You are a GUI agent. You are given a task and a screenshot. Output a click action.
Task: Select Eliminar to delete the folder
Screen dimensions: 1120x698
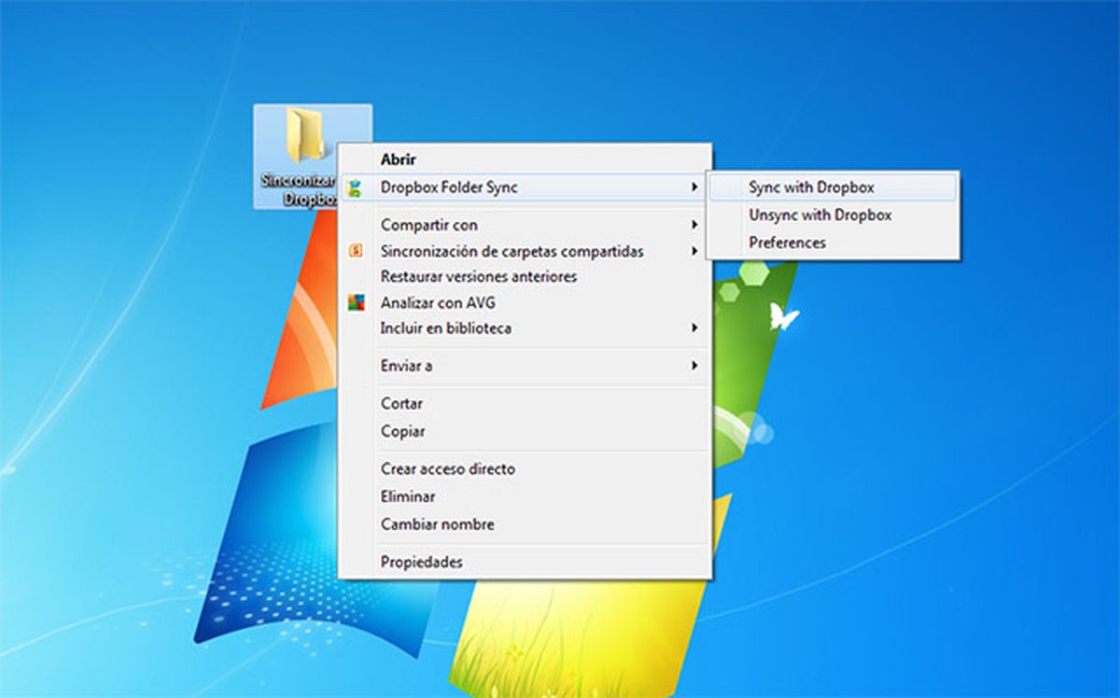click(x=408, y=496)
